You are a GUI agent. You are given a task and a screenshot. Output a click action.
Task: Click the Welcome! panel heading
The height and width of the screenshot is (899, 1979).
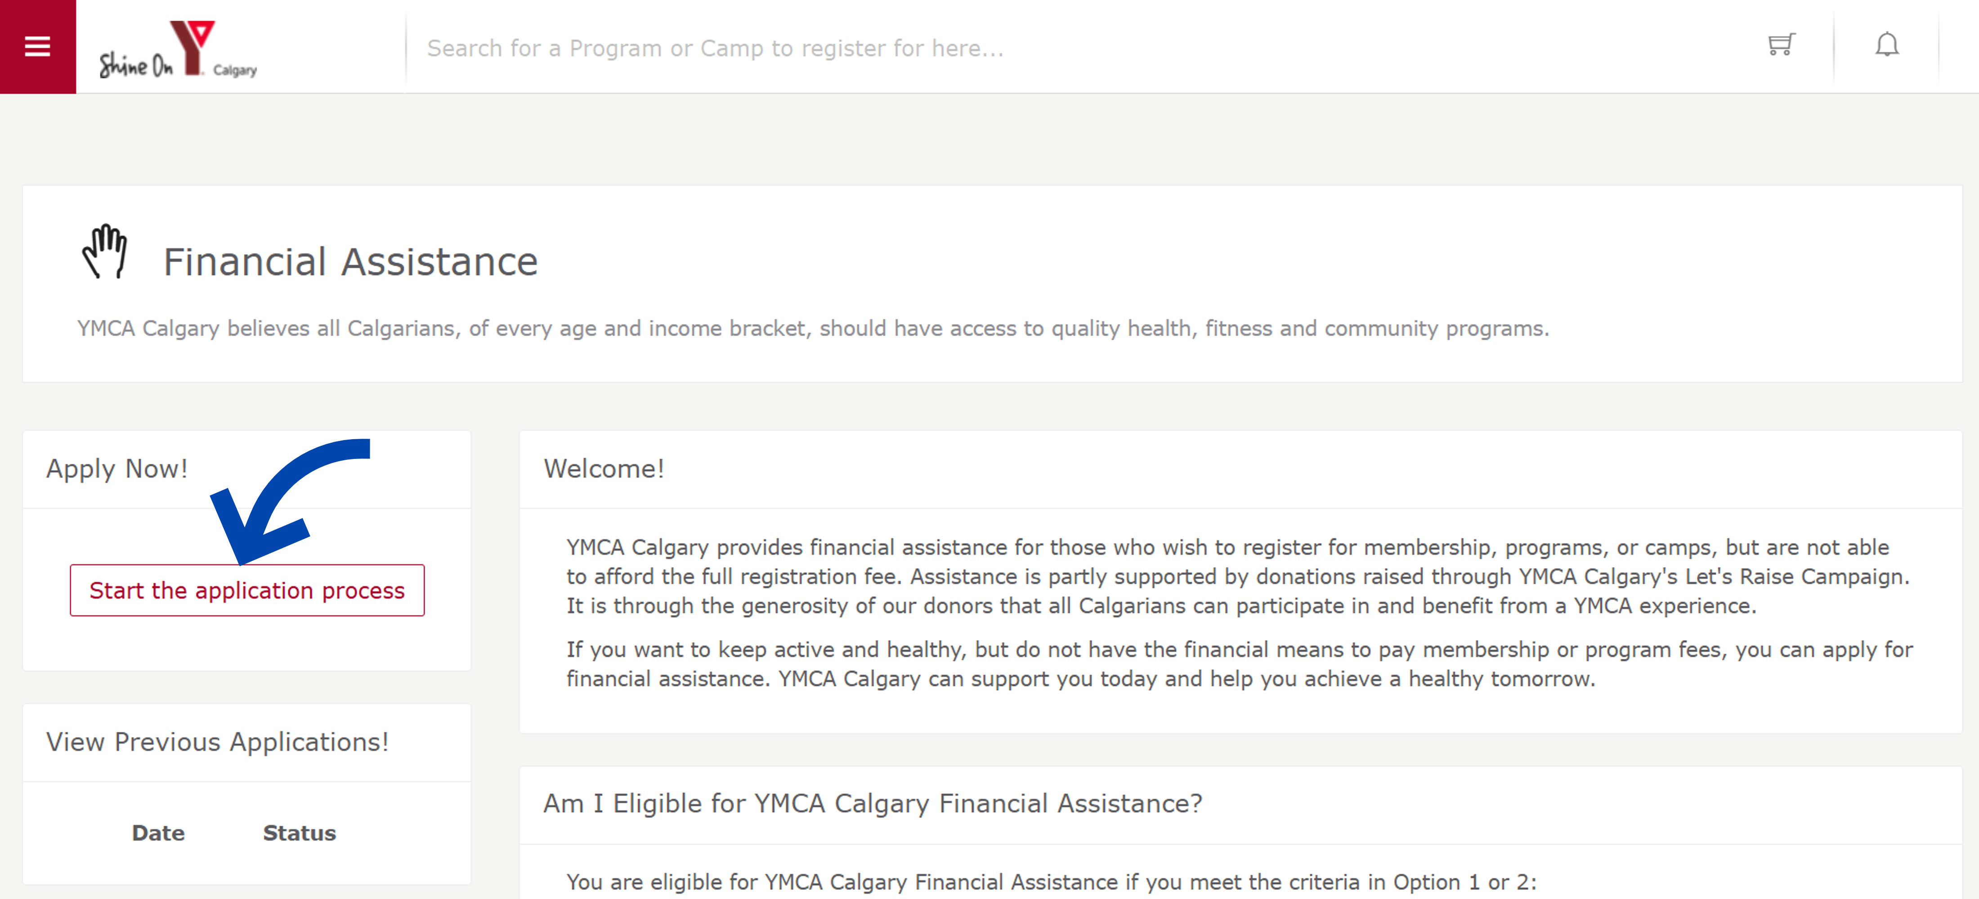(604, 469)
